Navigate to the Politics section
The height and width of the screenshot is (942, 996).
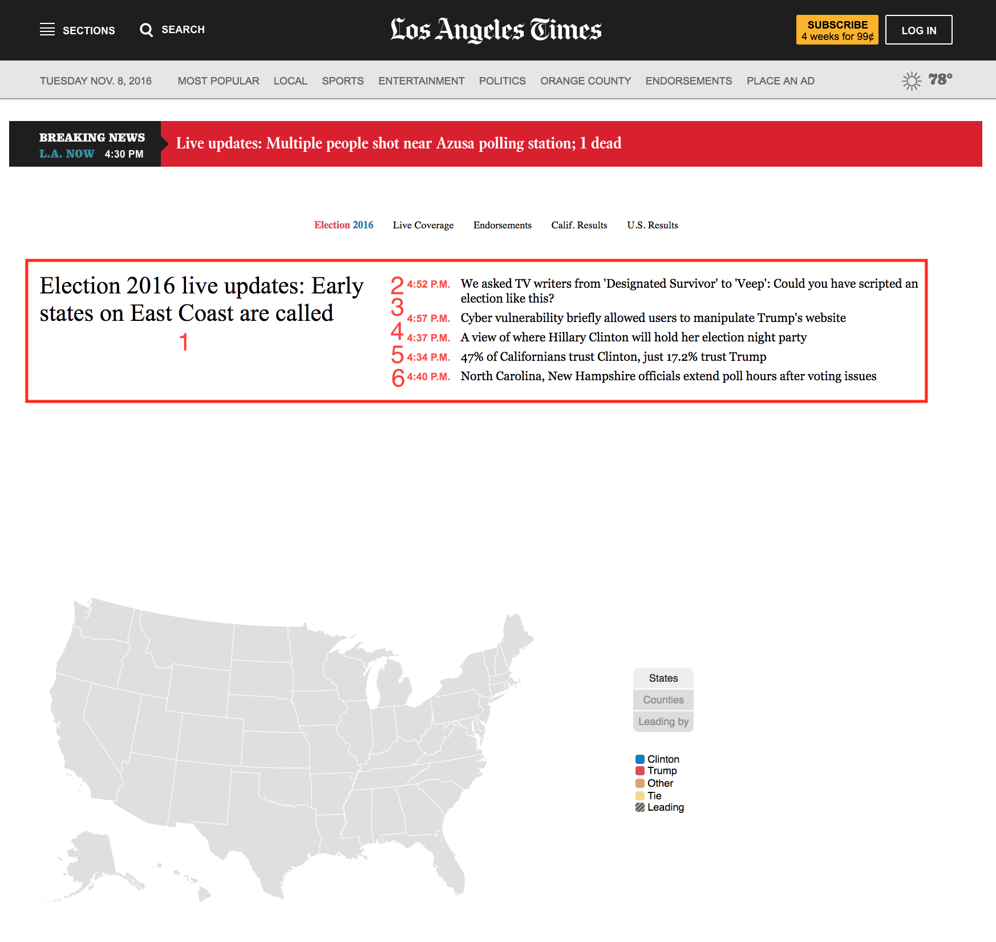(503, 80)
